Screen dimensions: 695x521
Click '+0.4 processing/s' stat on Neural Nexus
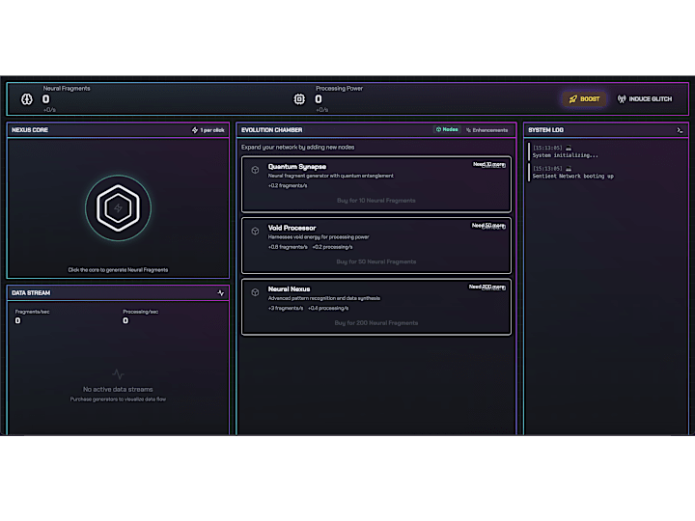tap(328, 308)
